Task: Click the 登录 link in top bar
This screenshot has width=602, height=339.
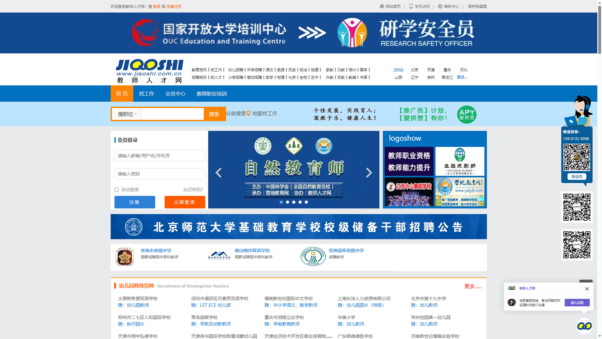Action: pos(157,6)
